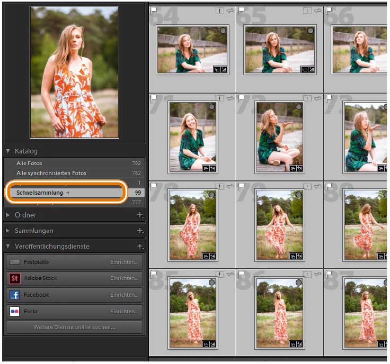Click Weitere Dienste online suchen button

pos(74,327)
